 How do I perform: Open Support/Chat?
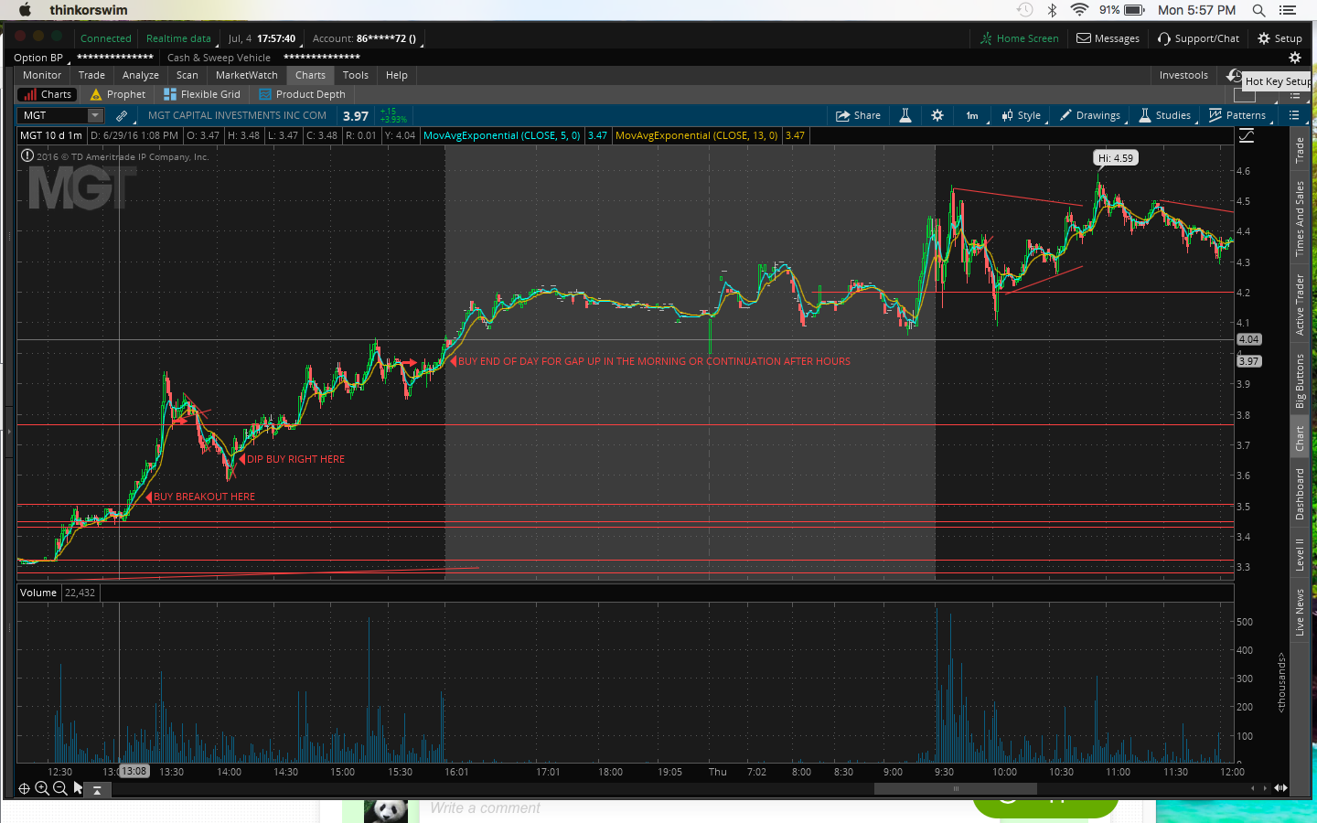[1199, 38]
